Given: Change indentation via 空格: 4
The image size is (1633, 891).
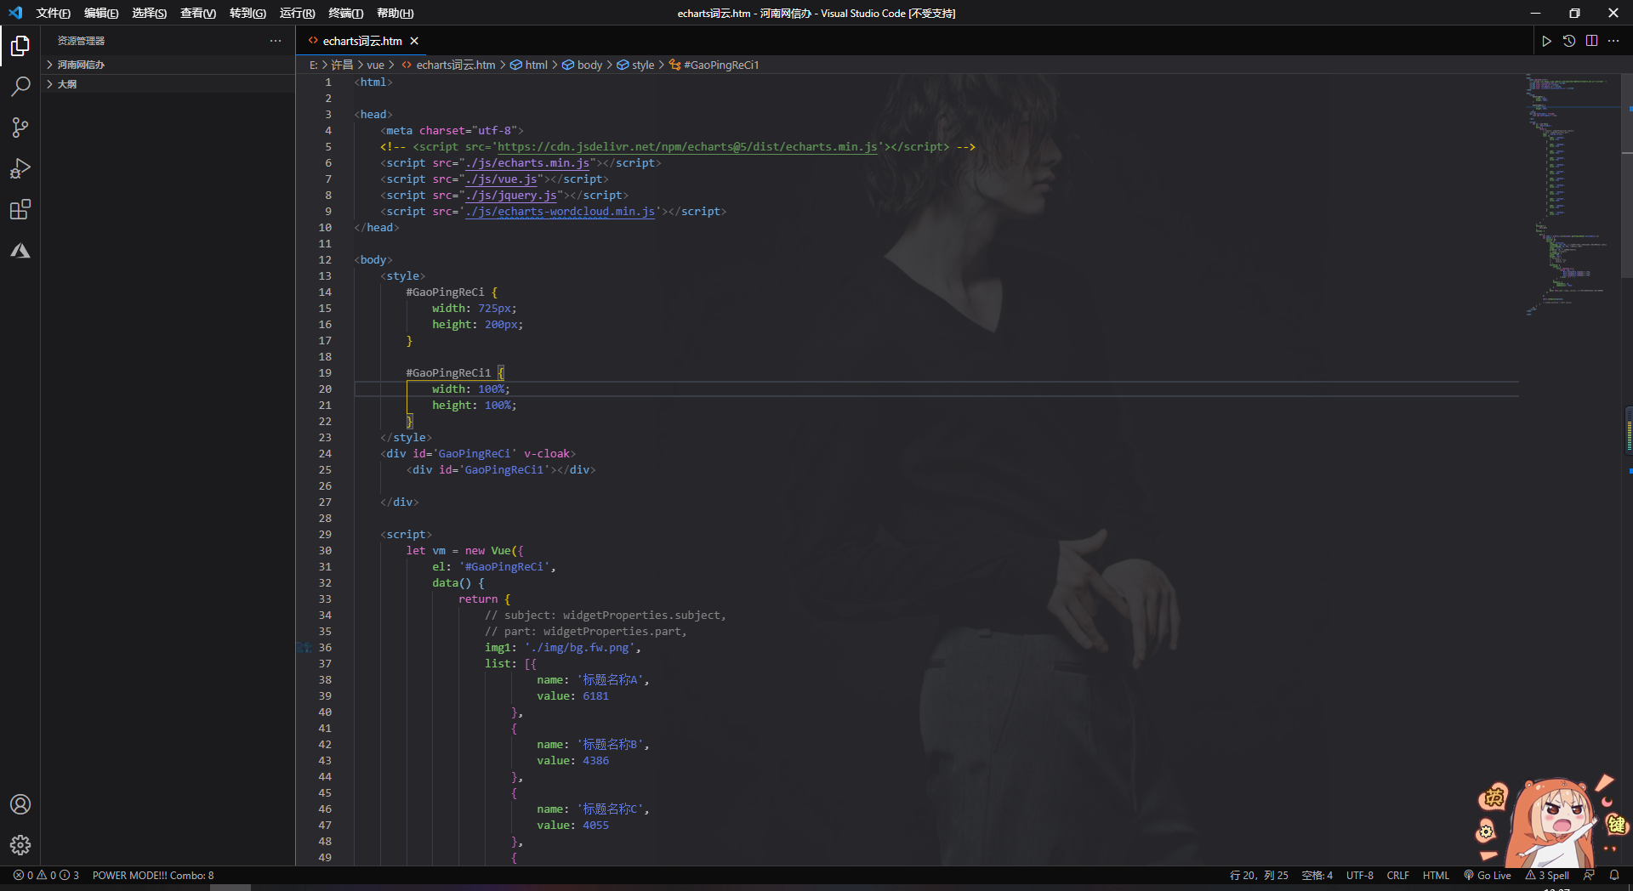Looking at the screenshot, I should click(x=1317, y=876).
